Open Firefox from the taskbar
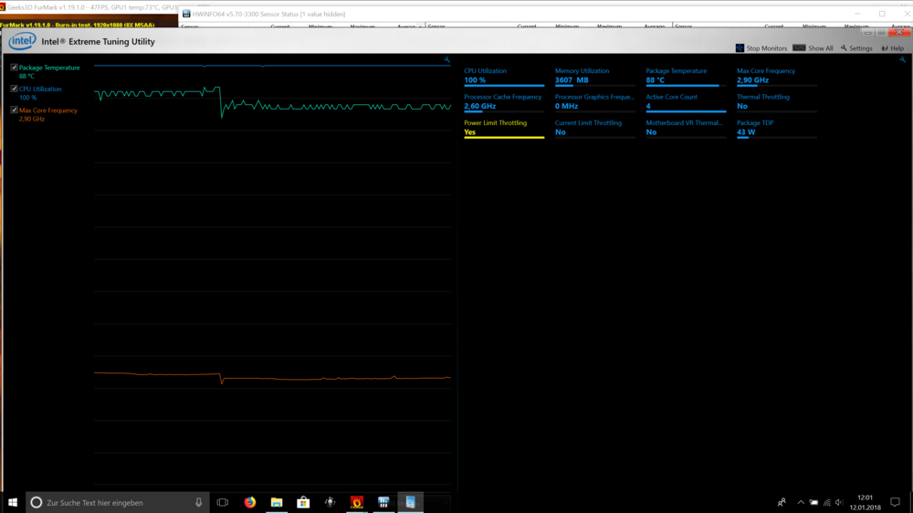 tap(250, 502)
